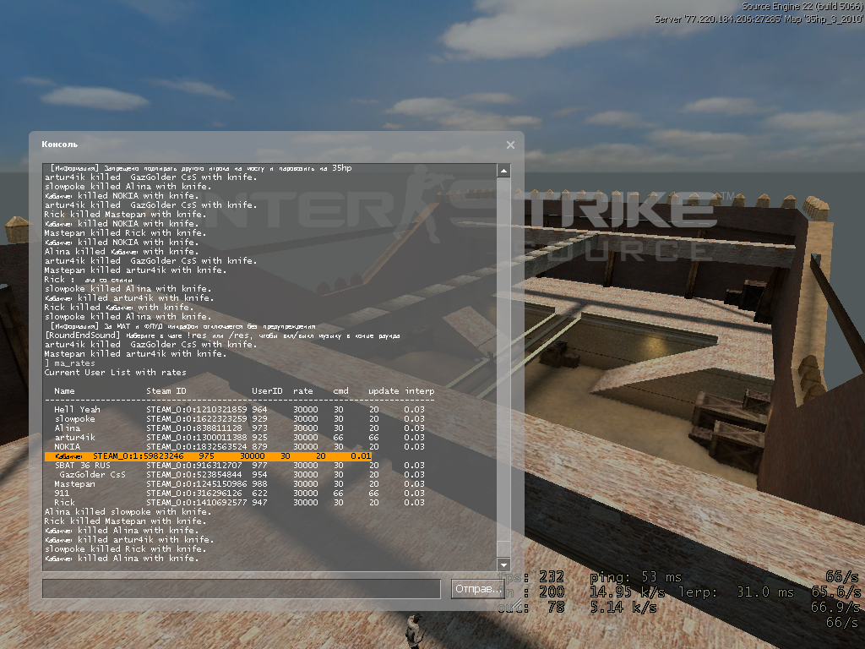
Task: Click the Name column header
Action: pos(64,390)
